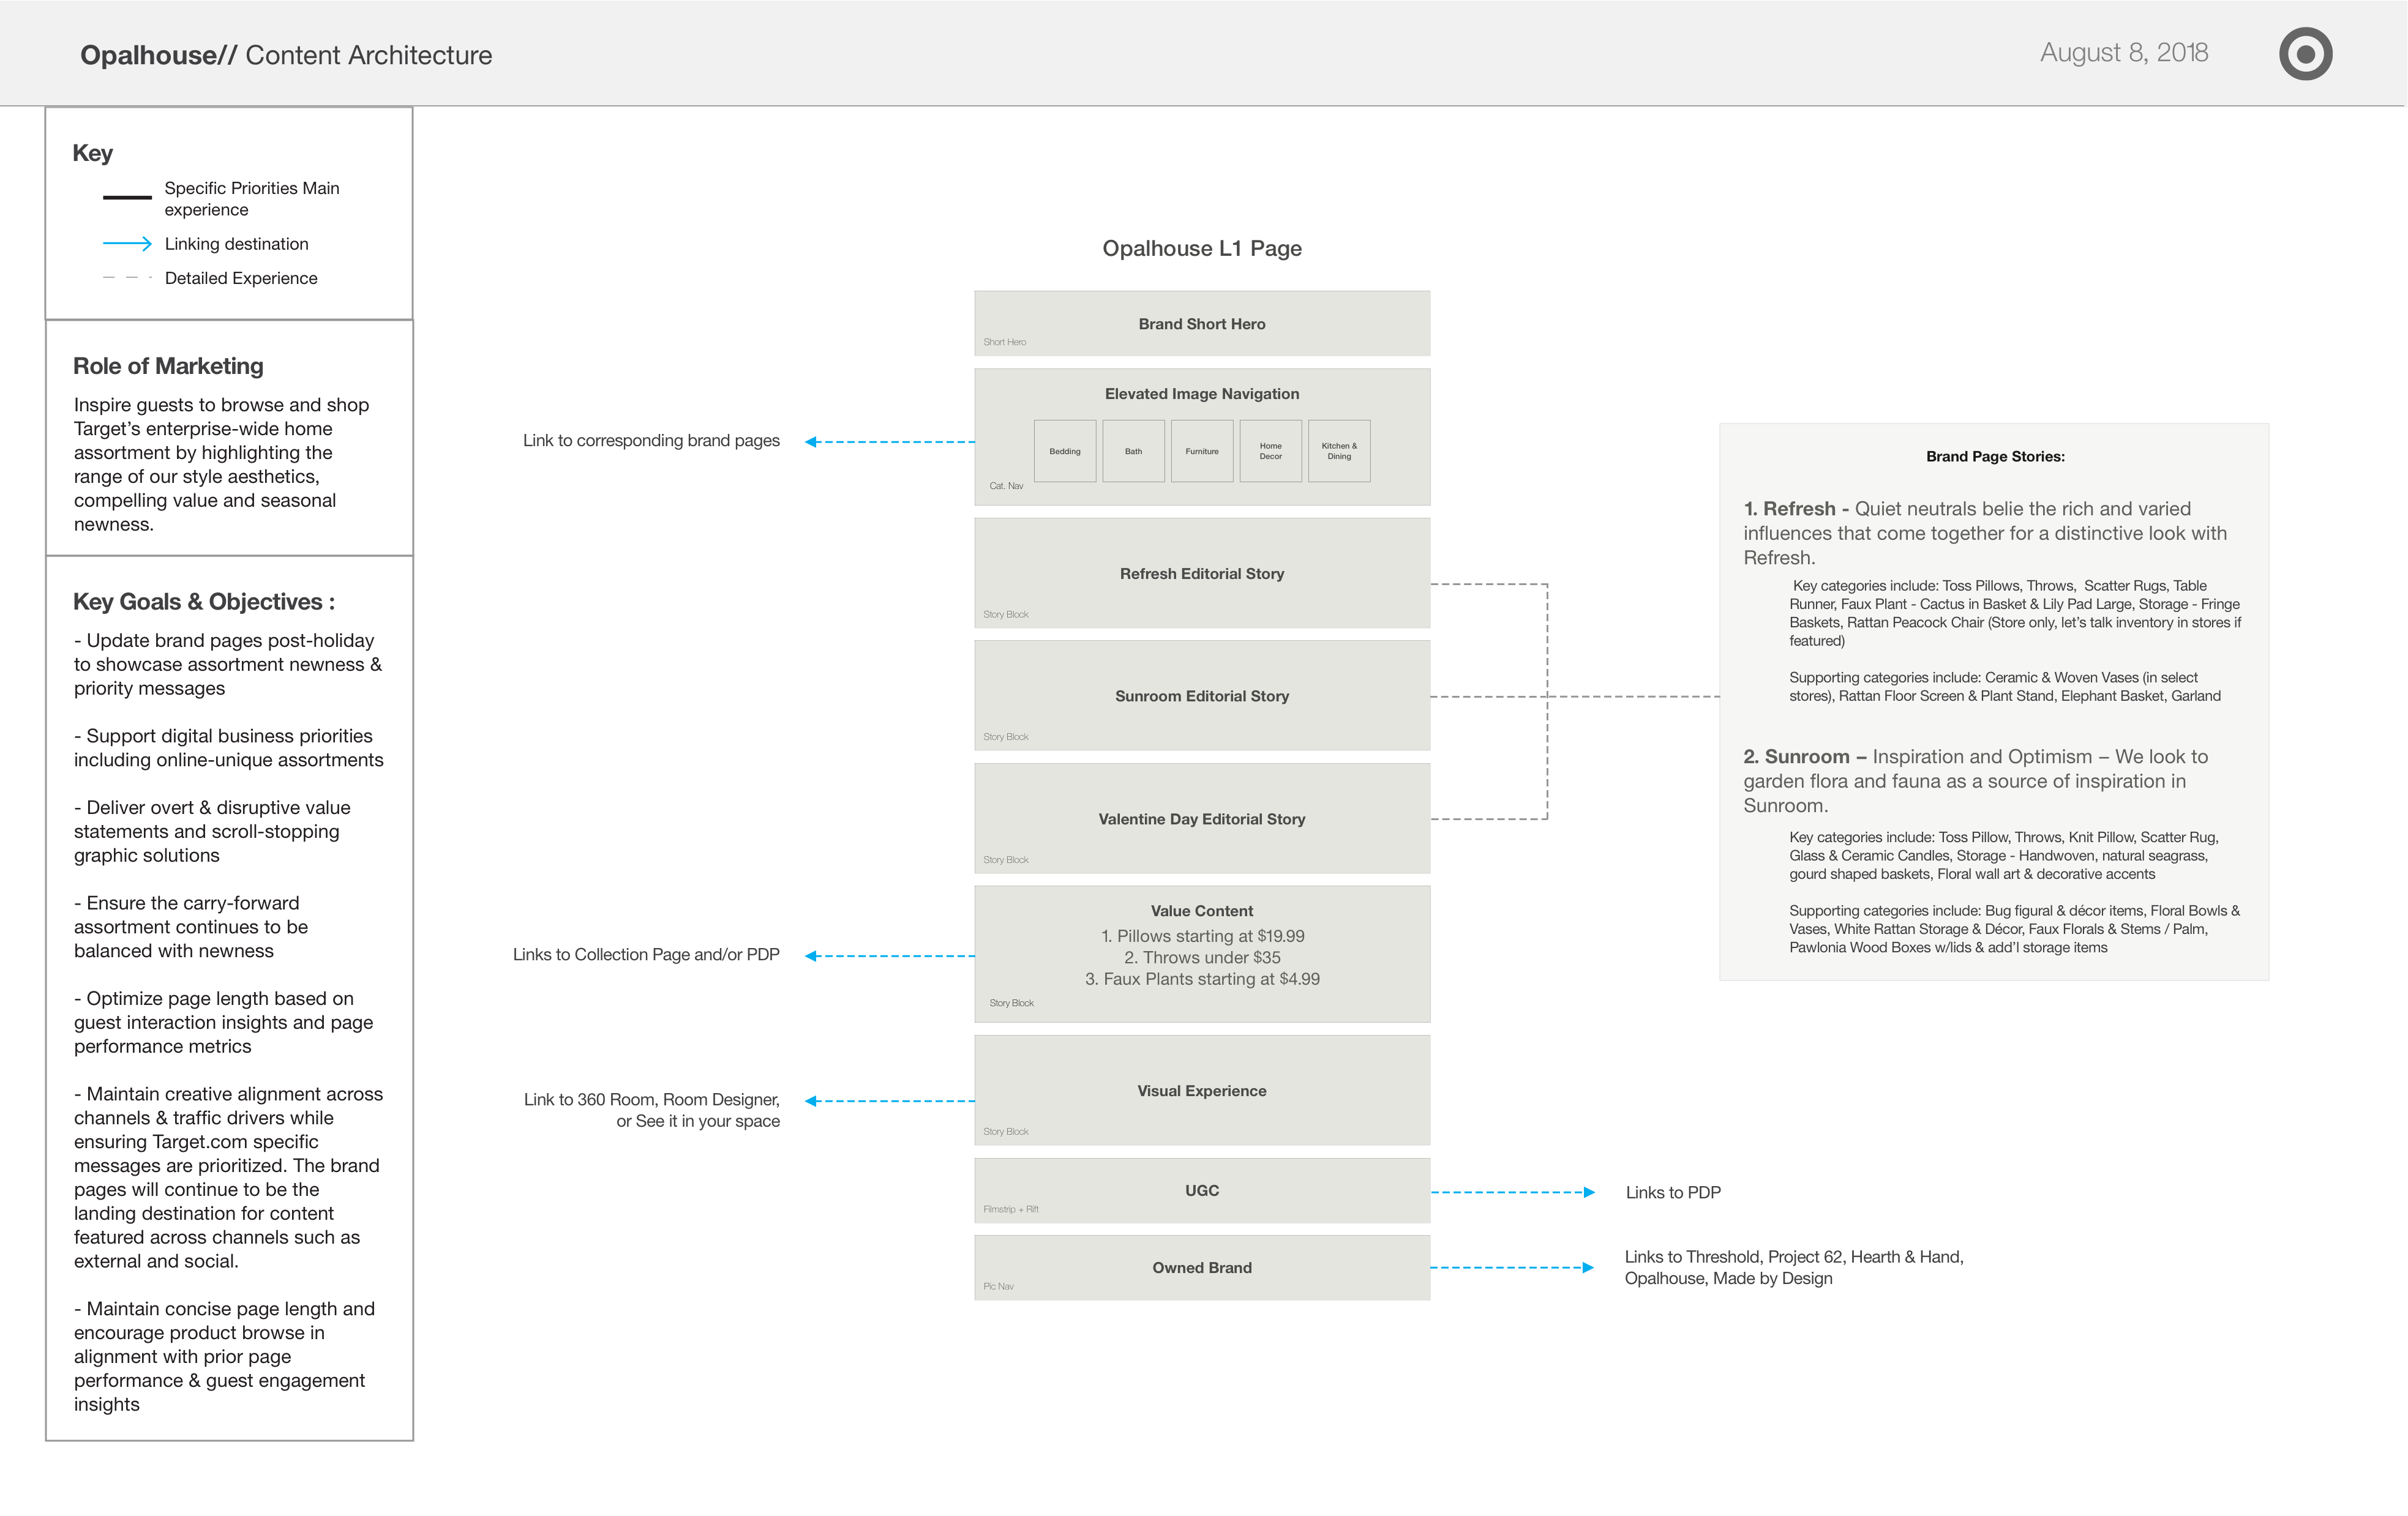Click the Owned Brand block

pos(1202,1267)
